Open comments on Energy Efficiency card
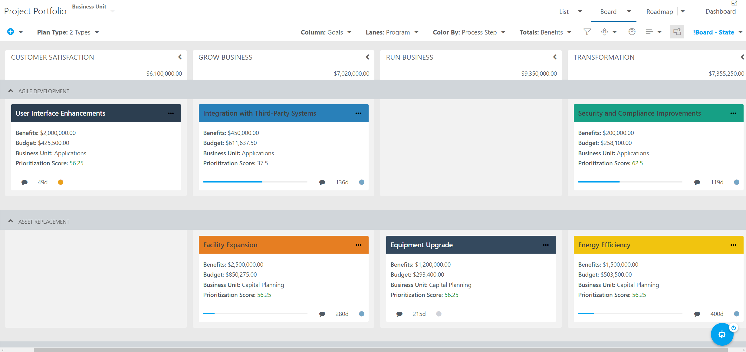The width and height of the screenshot is (746, 352). [x=697, y=314]
